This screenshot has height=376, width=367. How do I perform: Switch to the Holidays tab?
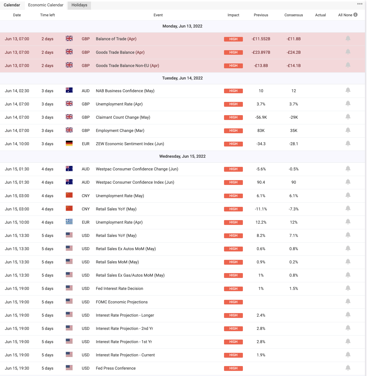pyautogui.click(x=79, y=5)
